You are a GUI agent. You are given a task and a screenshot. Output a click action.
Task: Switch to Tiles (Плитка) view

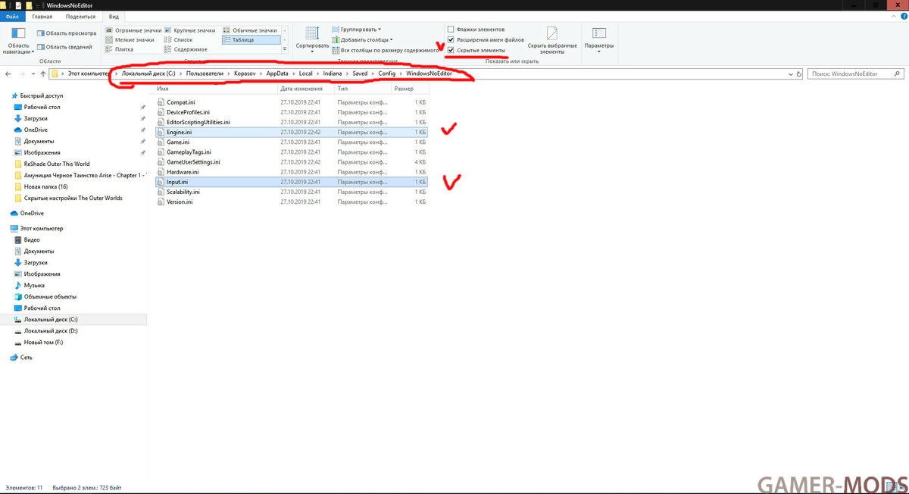pyautogui.click(x=121, y=48)
